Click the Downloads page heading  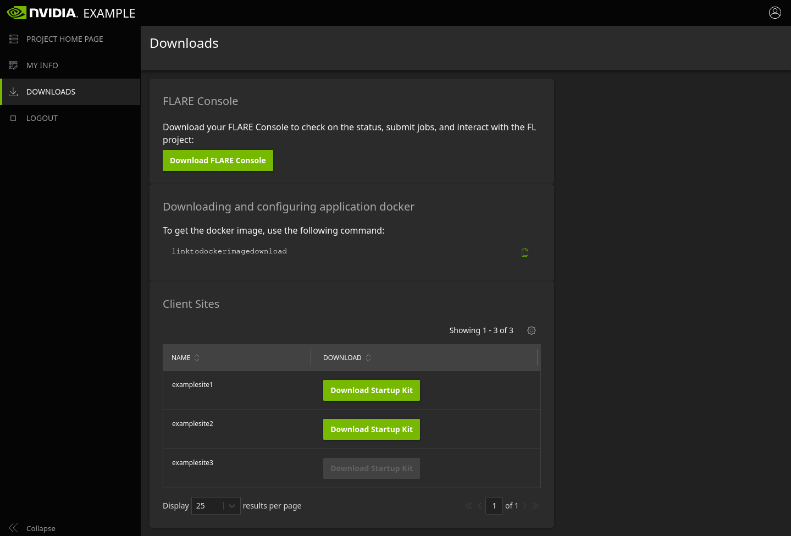(x=184, y=43)
